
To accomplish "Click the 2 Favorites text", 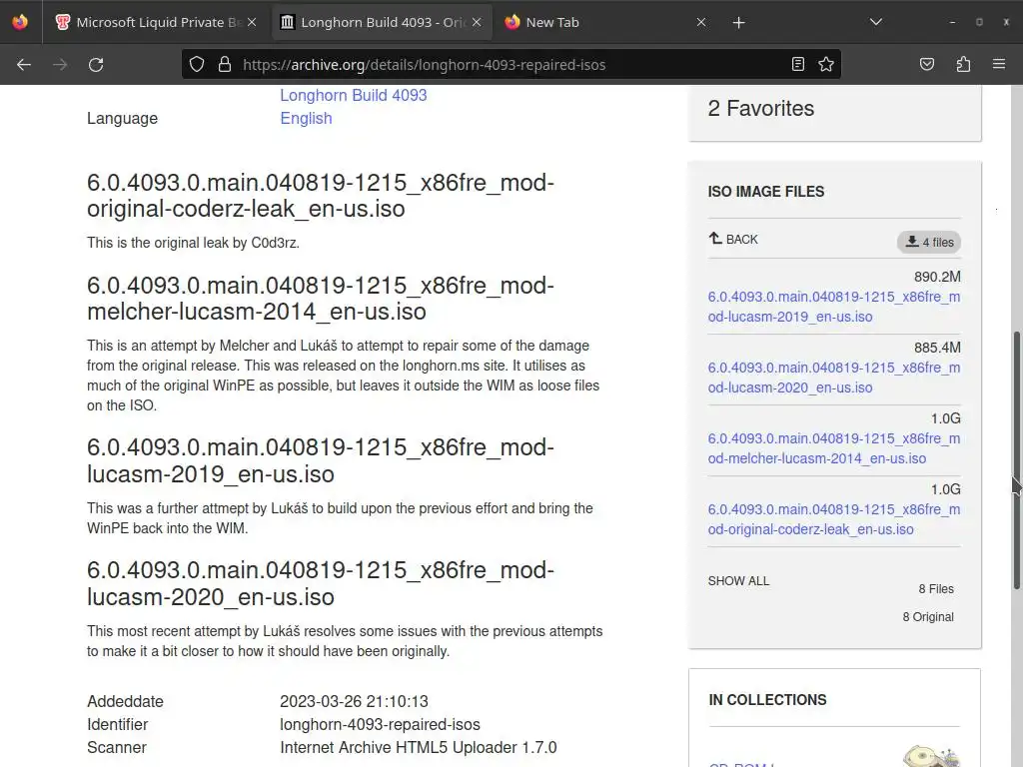I will pyautogui.click(x=760, y=108).
